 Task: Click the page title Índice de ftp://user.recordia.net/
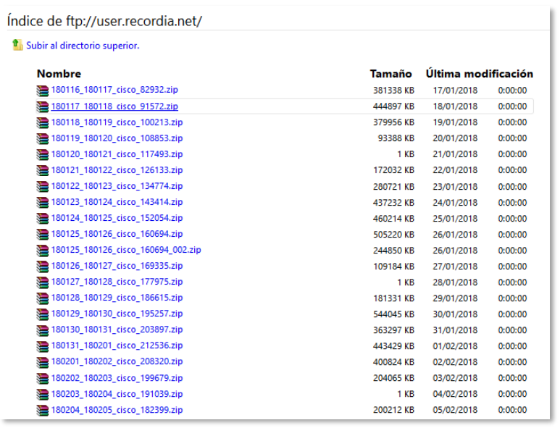point(104,21)
